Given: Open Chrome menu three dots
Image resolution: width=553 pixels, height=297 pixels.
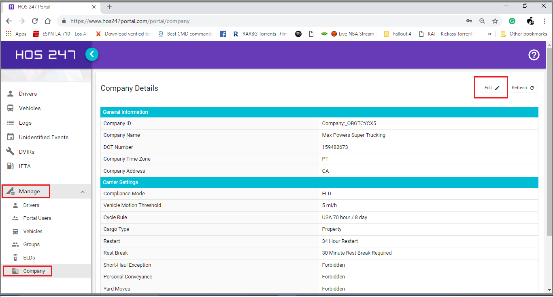Looking at the screenshot, I should click(x=544, y=21).
